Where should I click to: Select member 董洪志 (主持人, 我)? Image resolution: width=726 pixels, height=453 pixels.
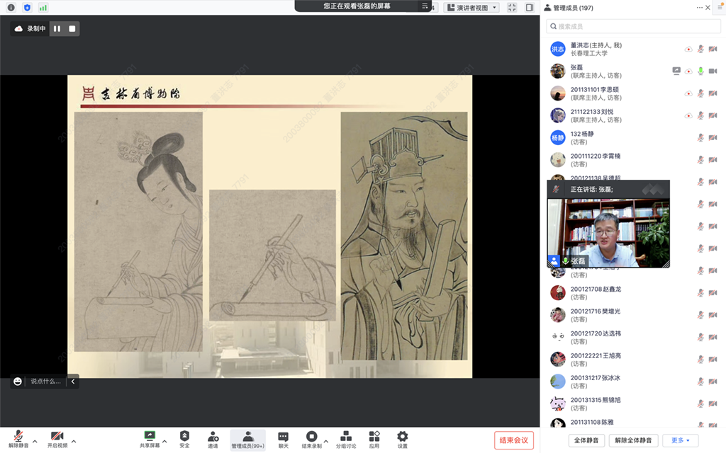coord(633,49)
